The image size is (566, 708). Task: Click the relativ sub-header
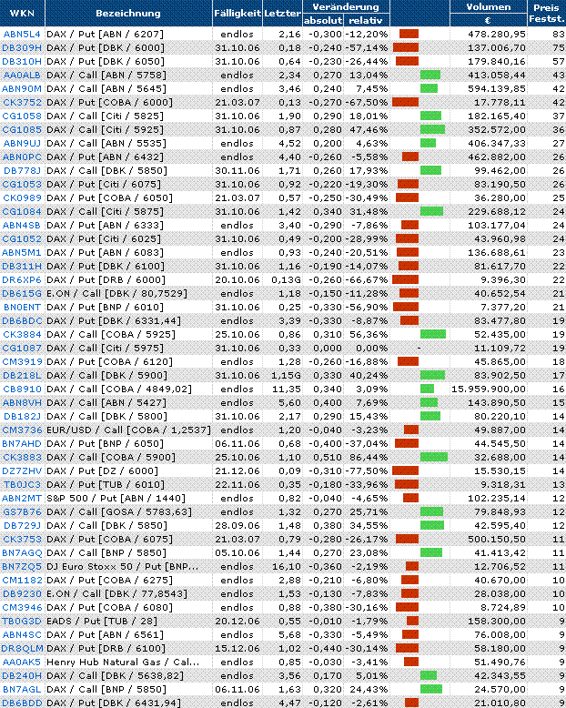click(x=366, y=20)
